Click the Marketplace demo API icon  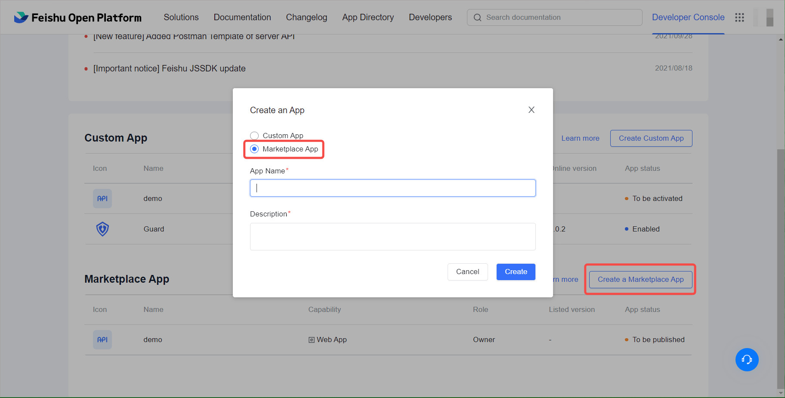(102, 340)
